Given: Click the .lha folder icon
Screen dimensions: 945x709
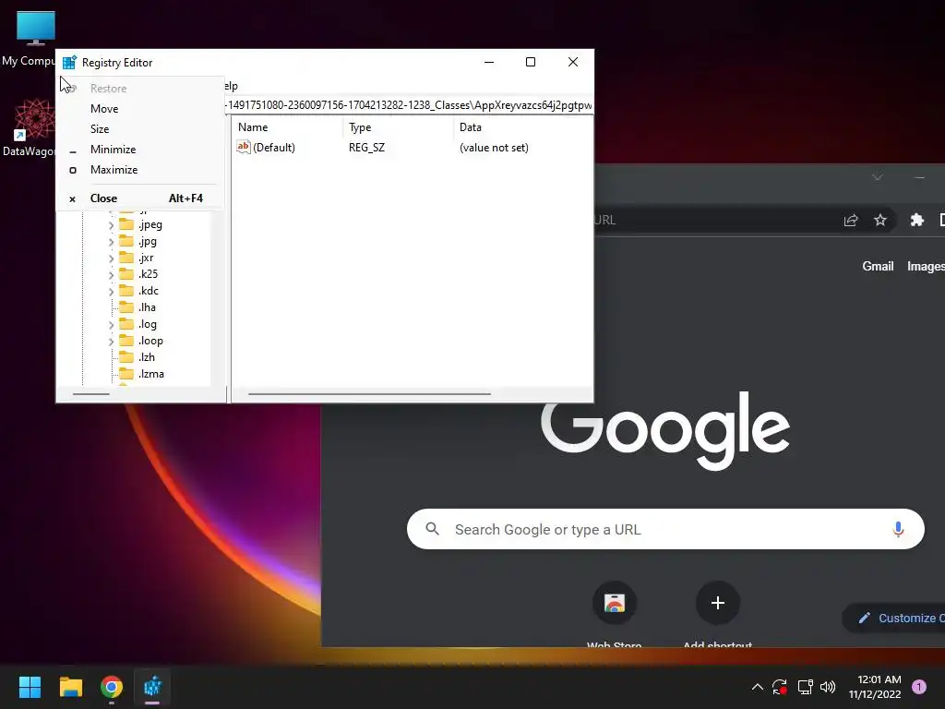Looking at the screenshot, I should [x=126, y=307].
